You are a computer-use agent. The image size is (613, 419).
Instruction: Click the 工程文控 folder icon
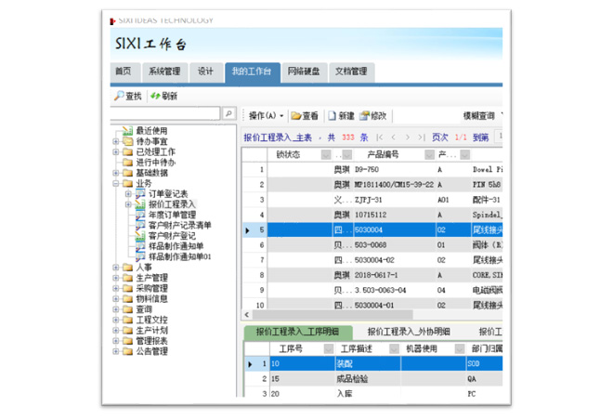click(x=128, y=320)
